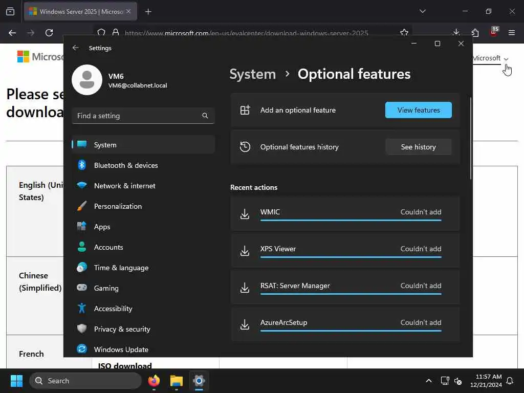Click the taskbar clock showing 11:57 AM
524x393 pixels.
click(486, 381)
